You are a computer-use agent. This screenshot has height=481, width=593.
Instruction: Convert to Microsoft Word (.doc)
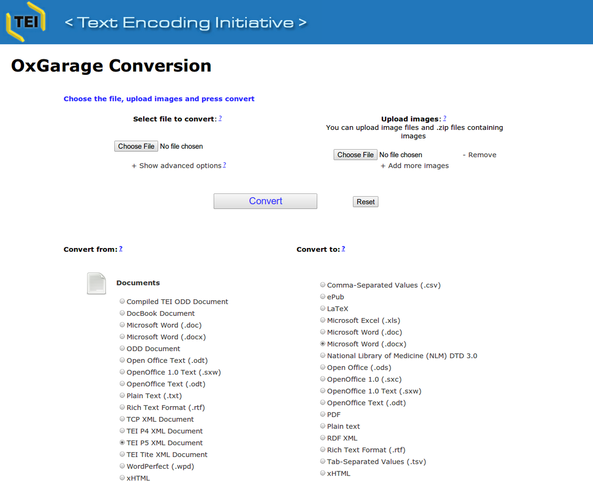pyautogui.click(x=323, y=331)
